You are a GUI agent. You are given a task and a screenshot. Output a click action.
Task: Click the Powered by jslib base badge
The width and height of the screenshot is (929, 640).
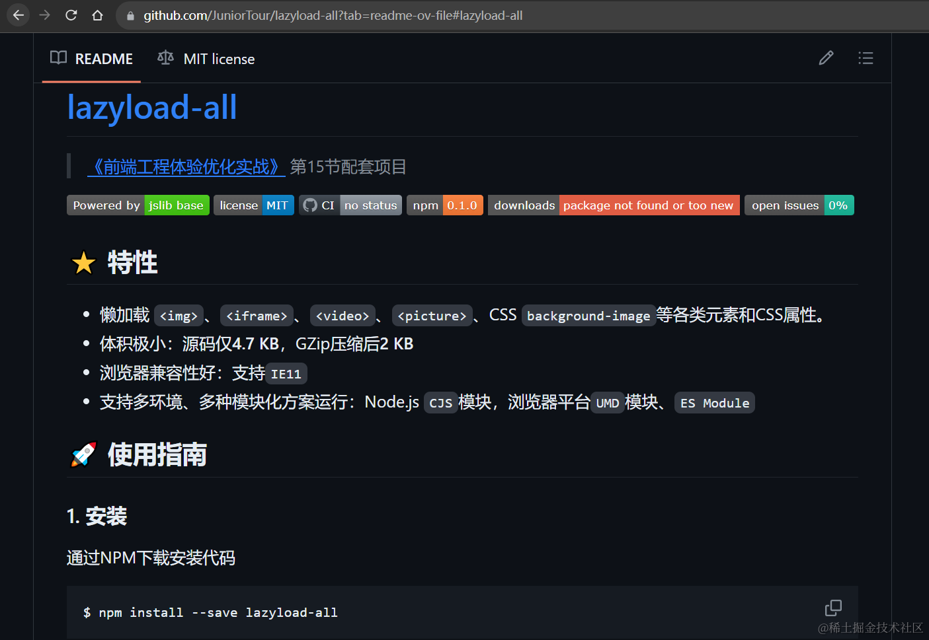click(138, 205)
